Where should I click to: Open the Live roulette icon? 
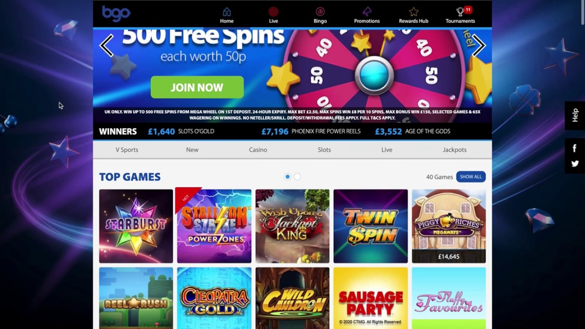point(273,12)
